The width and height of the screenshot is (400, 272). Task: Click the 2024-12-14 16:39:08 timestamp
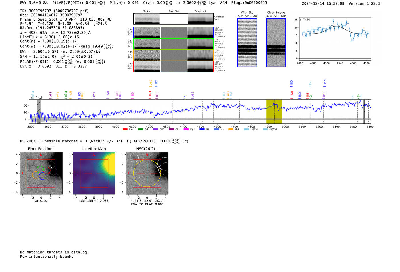coord(323,3)
